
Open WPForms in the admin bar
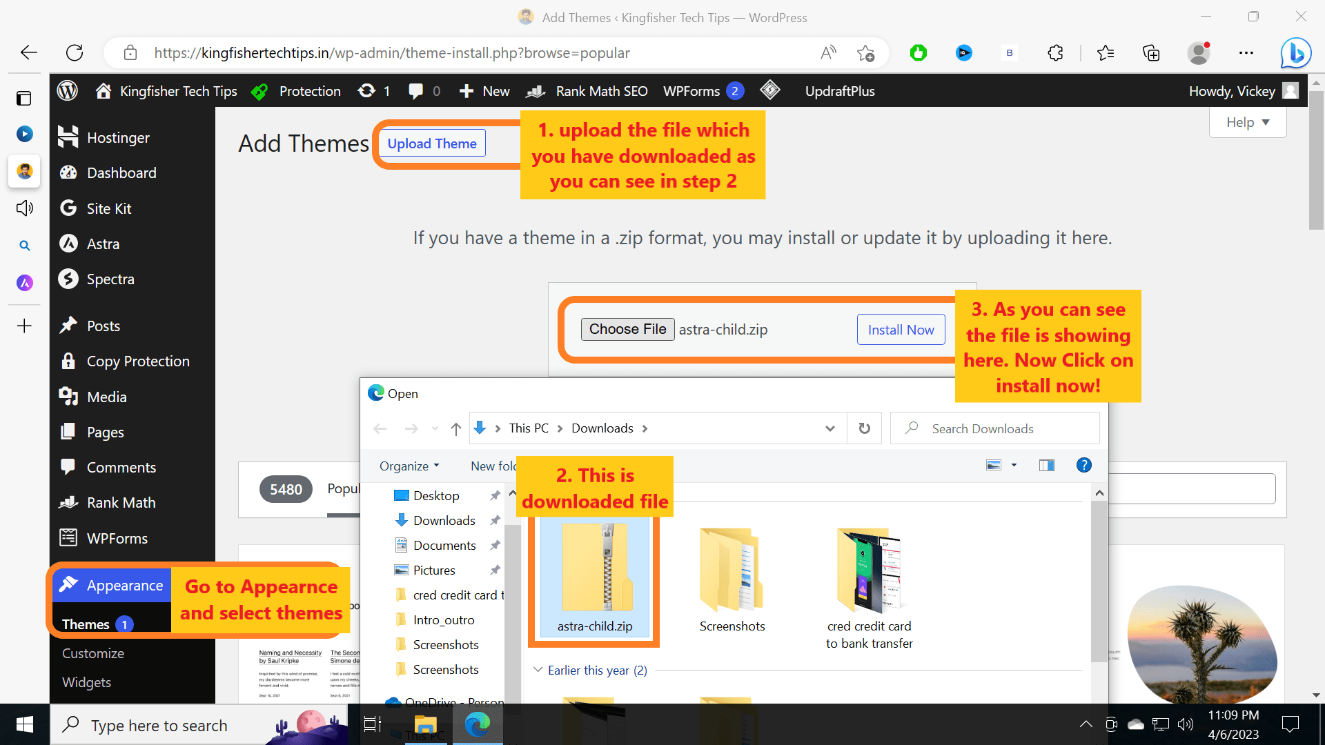(703, 90)
